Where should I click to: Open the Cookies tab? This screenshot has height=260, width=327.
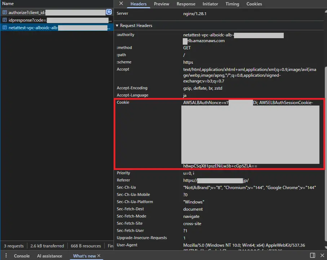pyautogui.click(x=254, y=4)
